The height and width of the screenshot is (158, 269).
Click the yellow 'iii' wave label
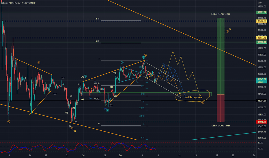(75, 131)
